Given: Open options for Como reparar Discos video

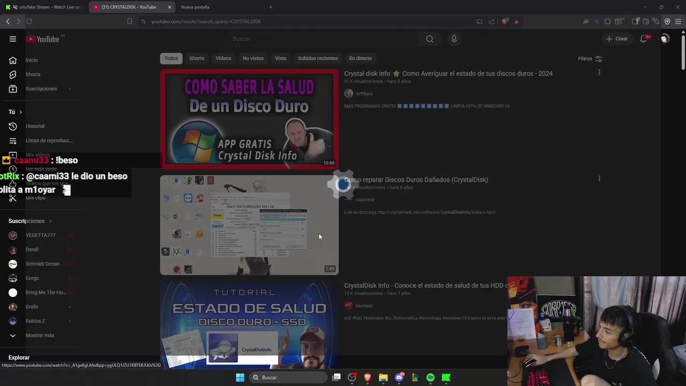Looking at the screenshot, I should [x=599, y=179].
